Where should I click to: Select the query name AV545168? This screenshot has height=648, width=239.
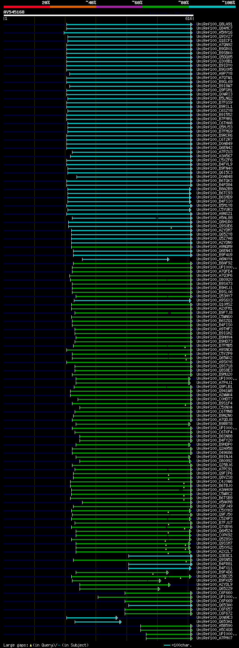(14, 12)
